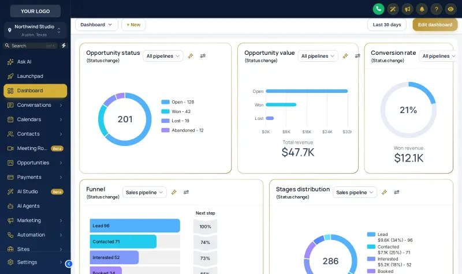The height and width of the screenshot is (274, 462).
Task: Open the Dashboard dropdown in the header
Action: tap(96, 25)
